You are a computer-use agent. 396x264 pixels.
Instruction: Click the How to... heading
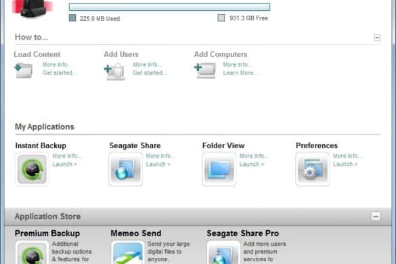coord(31,37)
